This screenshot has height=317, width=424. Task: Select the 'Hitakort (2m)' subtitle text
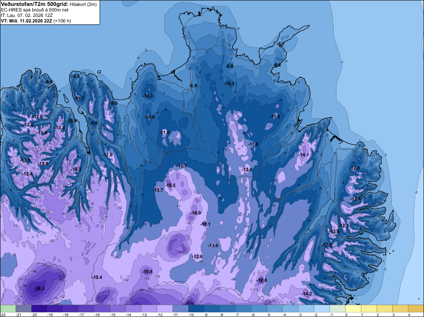(83, 4)
